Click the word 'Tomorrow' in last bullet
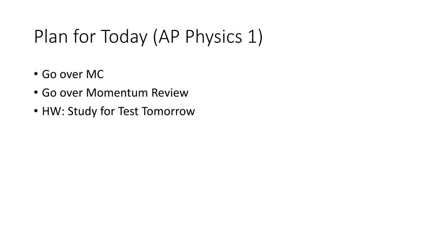Screen dimensions: 441x248 coord(168,112)
